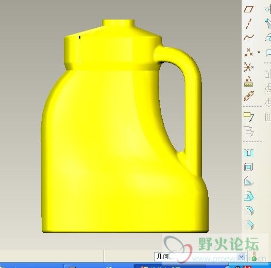This screenshot has height=268, width=271.
Task: Select the Round edge tool
Action: pyautogui.click(x=249, y=210)
